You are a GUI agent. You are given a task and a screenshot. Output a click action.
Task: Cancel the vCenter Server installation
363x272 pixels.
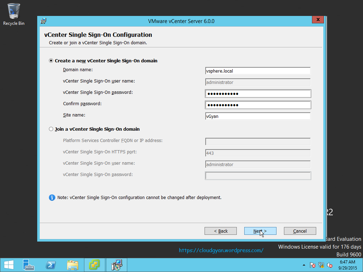[300, 231]
